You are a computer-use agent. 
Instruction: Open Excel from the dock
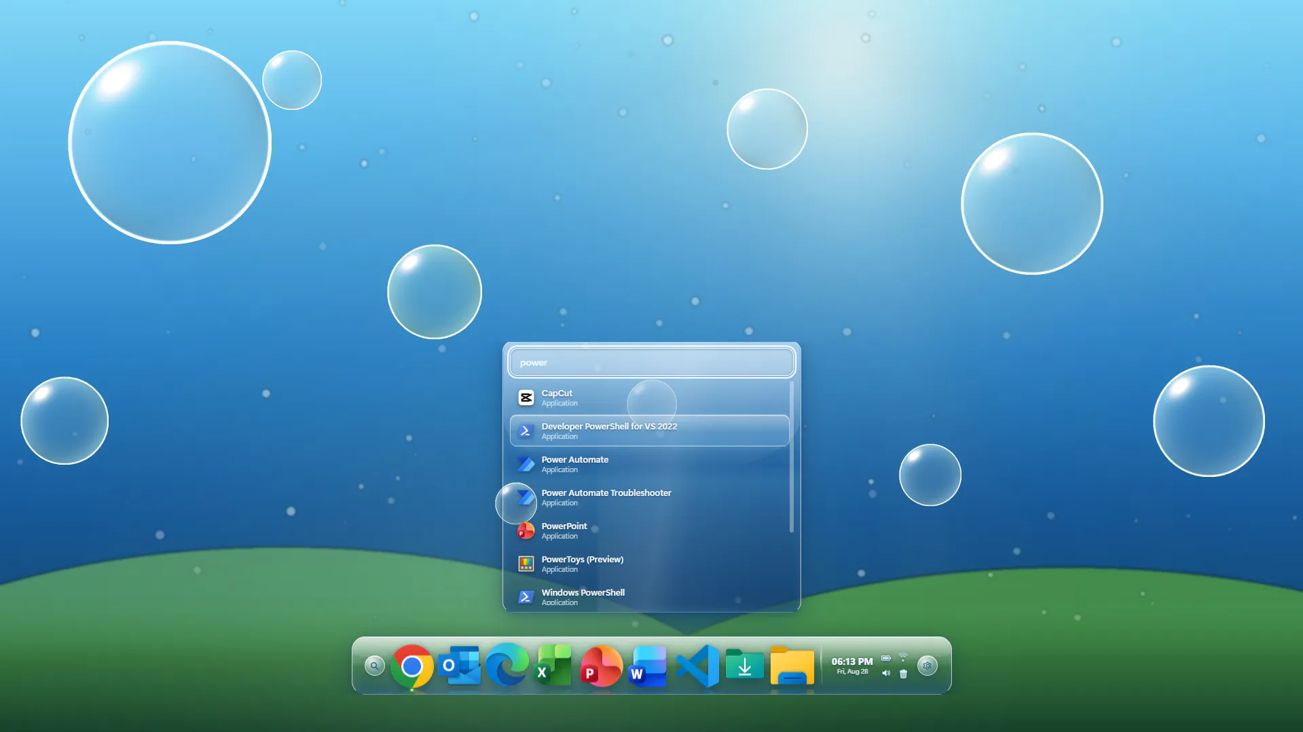[555, 666]
